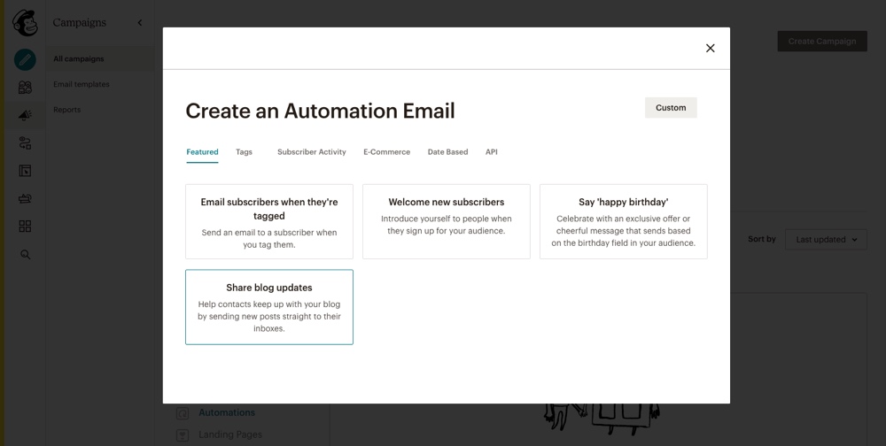The width and height of the screenshot is (886, 446).
Task: Select Landing Pages filter in background list
Action: point(230,434)
